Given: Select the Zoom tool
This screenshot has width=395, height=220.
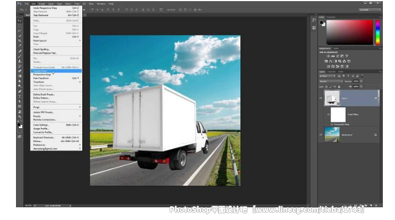Looking at the screenshot, I should coord(20,117).
